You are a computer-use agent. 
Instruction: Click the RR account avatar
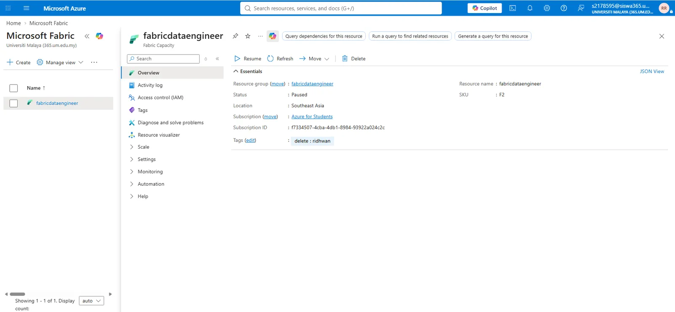(x=664, y=8)
